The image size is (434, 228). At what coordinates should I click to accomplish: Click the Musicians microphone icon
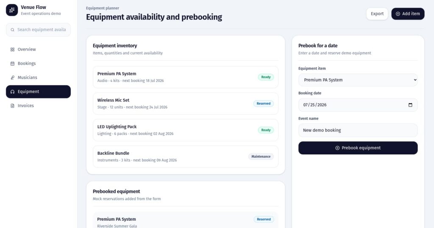pos(12,77)
